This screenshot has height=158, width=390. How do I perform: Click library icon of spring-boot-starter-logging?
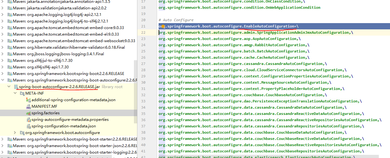pos(9,152)
